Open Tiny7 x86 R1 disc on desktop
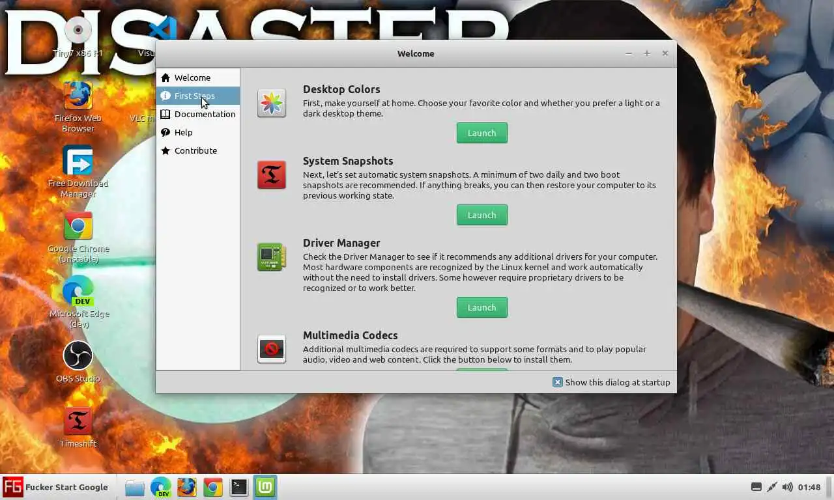The width and height of the screenshot is (834, 500). (78, 36)
